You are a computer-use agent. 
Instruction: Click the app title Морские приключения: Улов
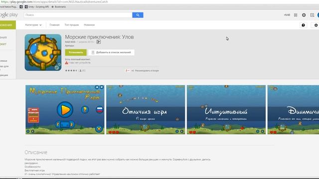99,37
